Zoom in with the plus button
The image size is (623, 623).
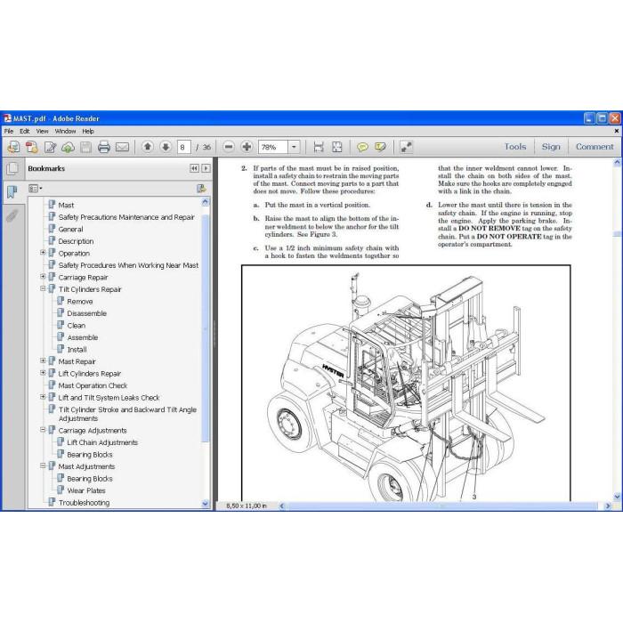(x=247, y=147)
